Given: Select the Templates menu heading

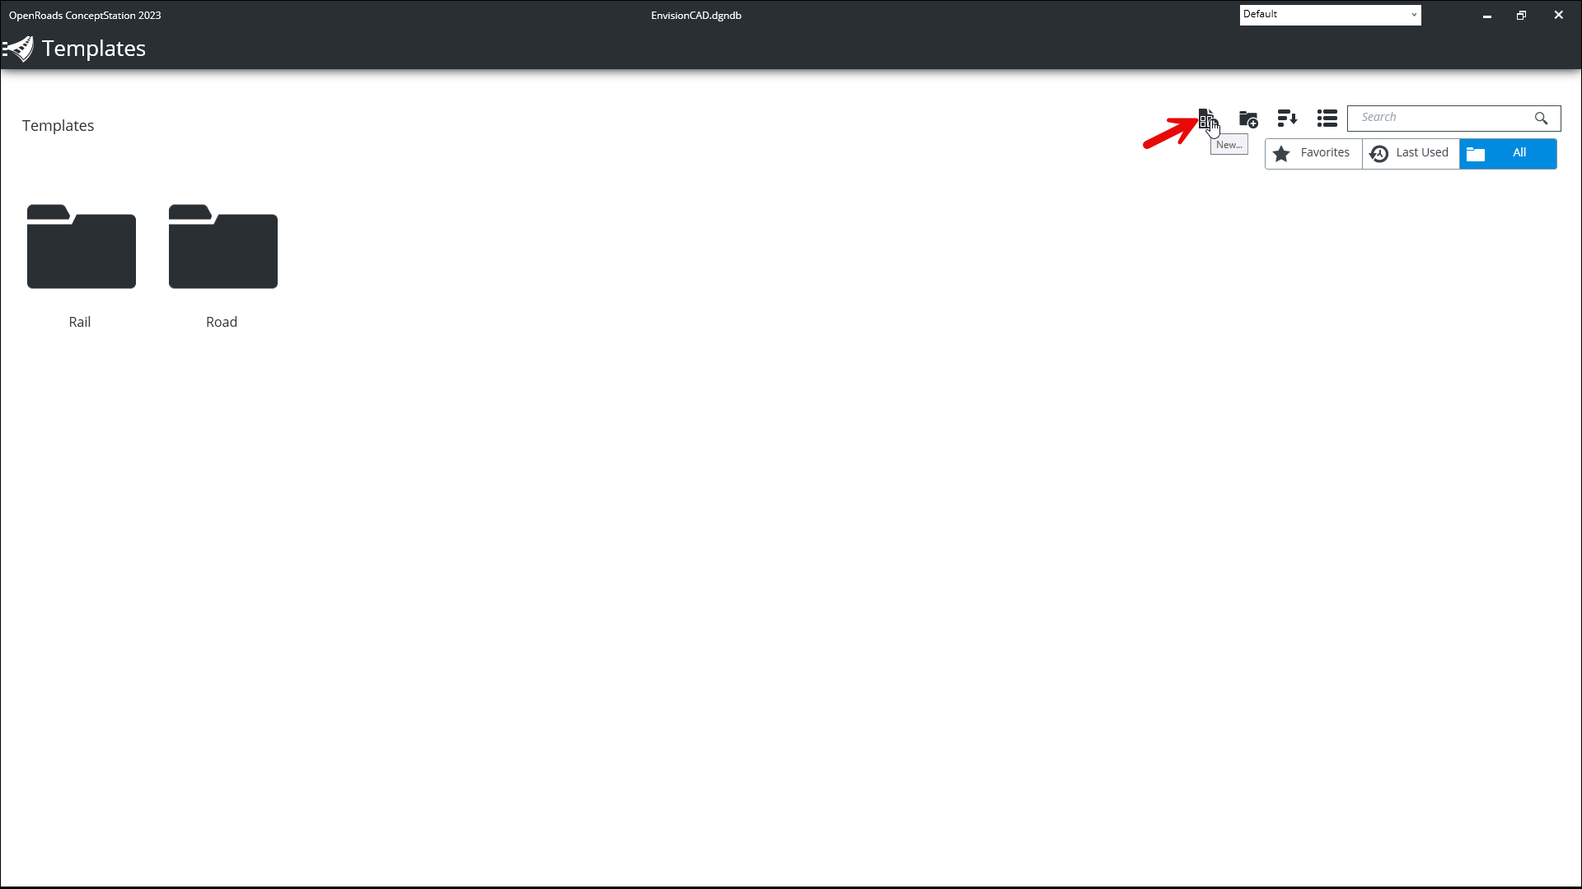Looking at the screenshot, I should 93,48.
